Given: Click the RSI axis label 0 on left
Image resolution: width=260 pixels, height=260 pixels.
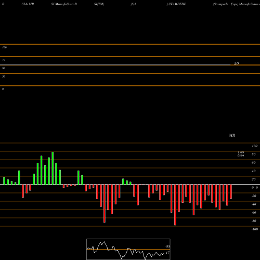Looking at the screenshot, I should [3, 89].
